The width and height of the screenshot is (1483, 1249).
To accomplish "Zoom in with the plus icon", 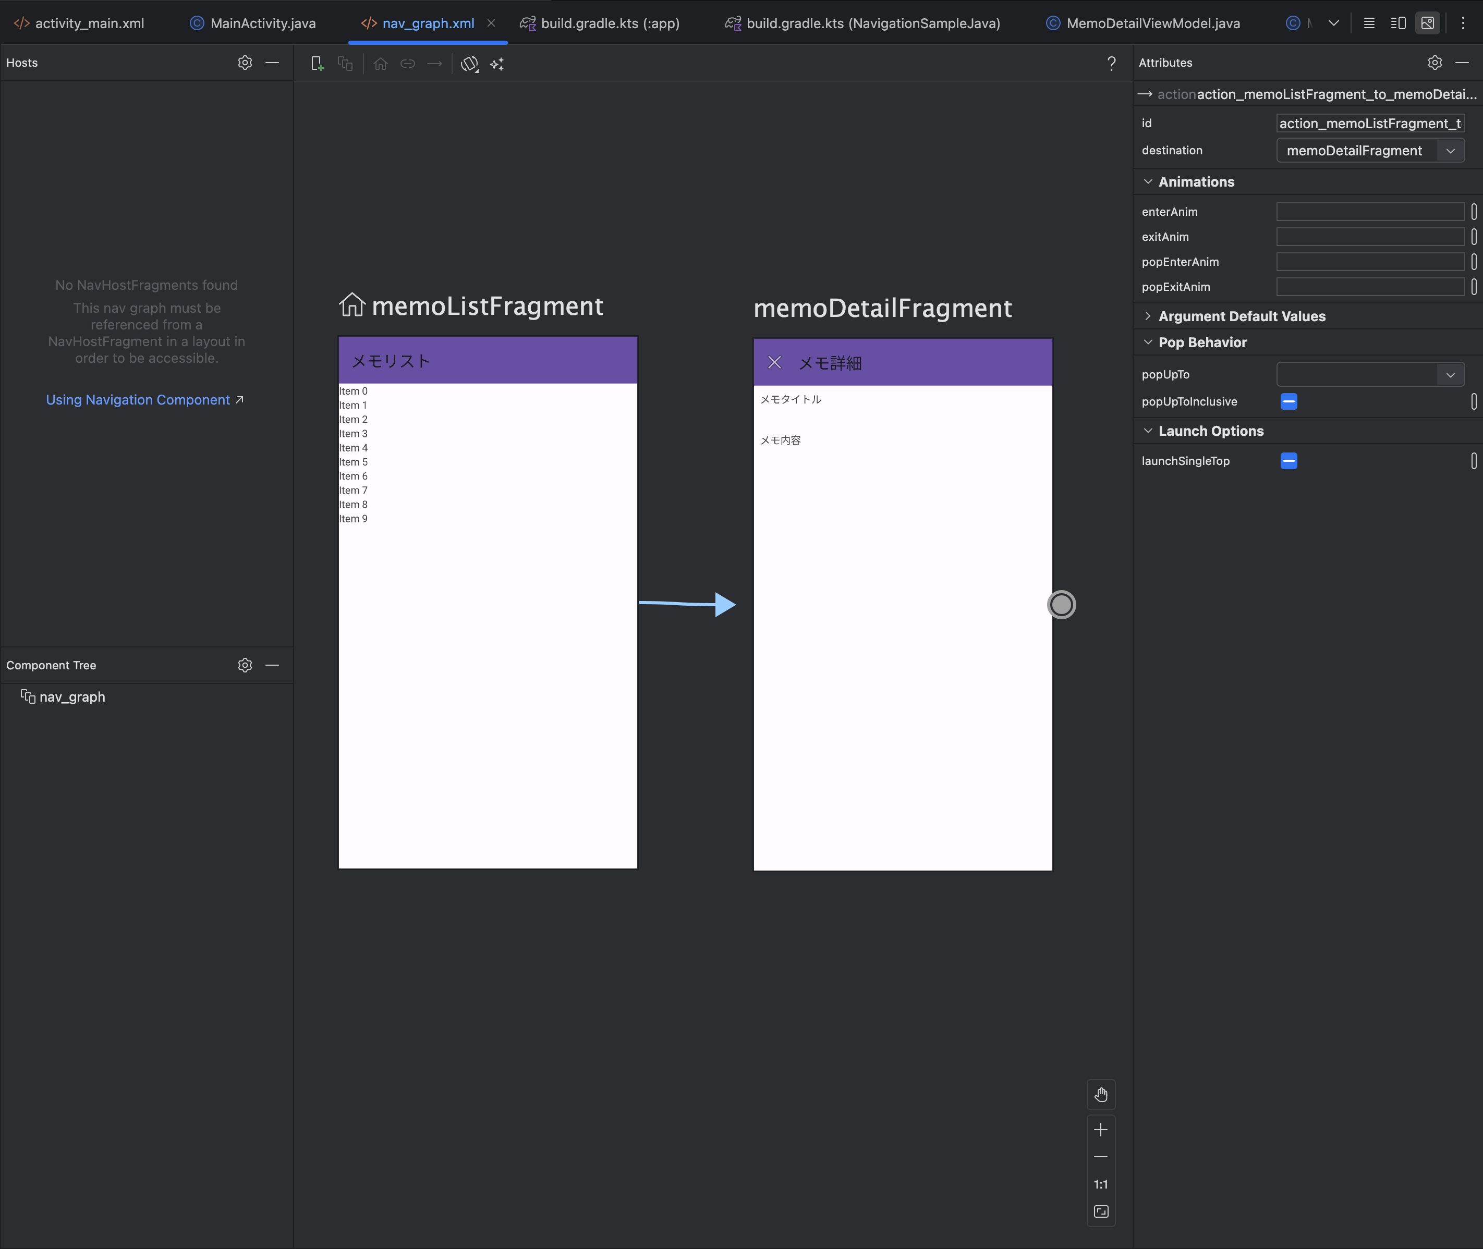I will [x=1101, y=1129].
